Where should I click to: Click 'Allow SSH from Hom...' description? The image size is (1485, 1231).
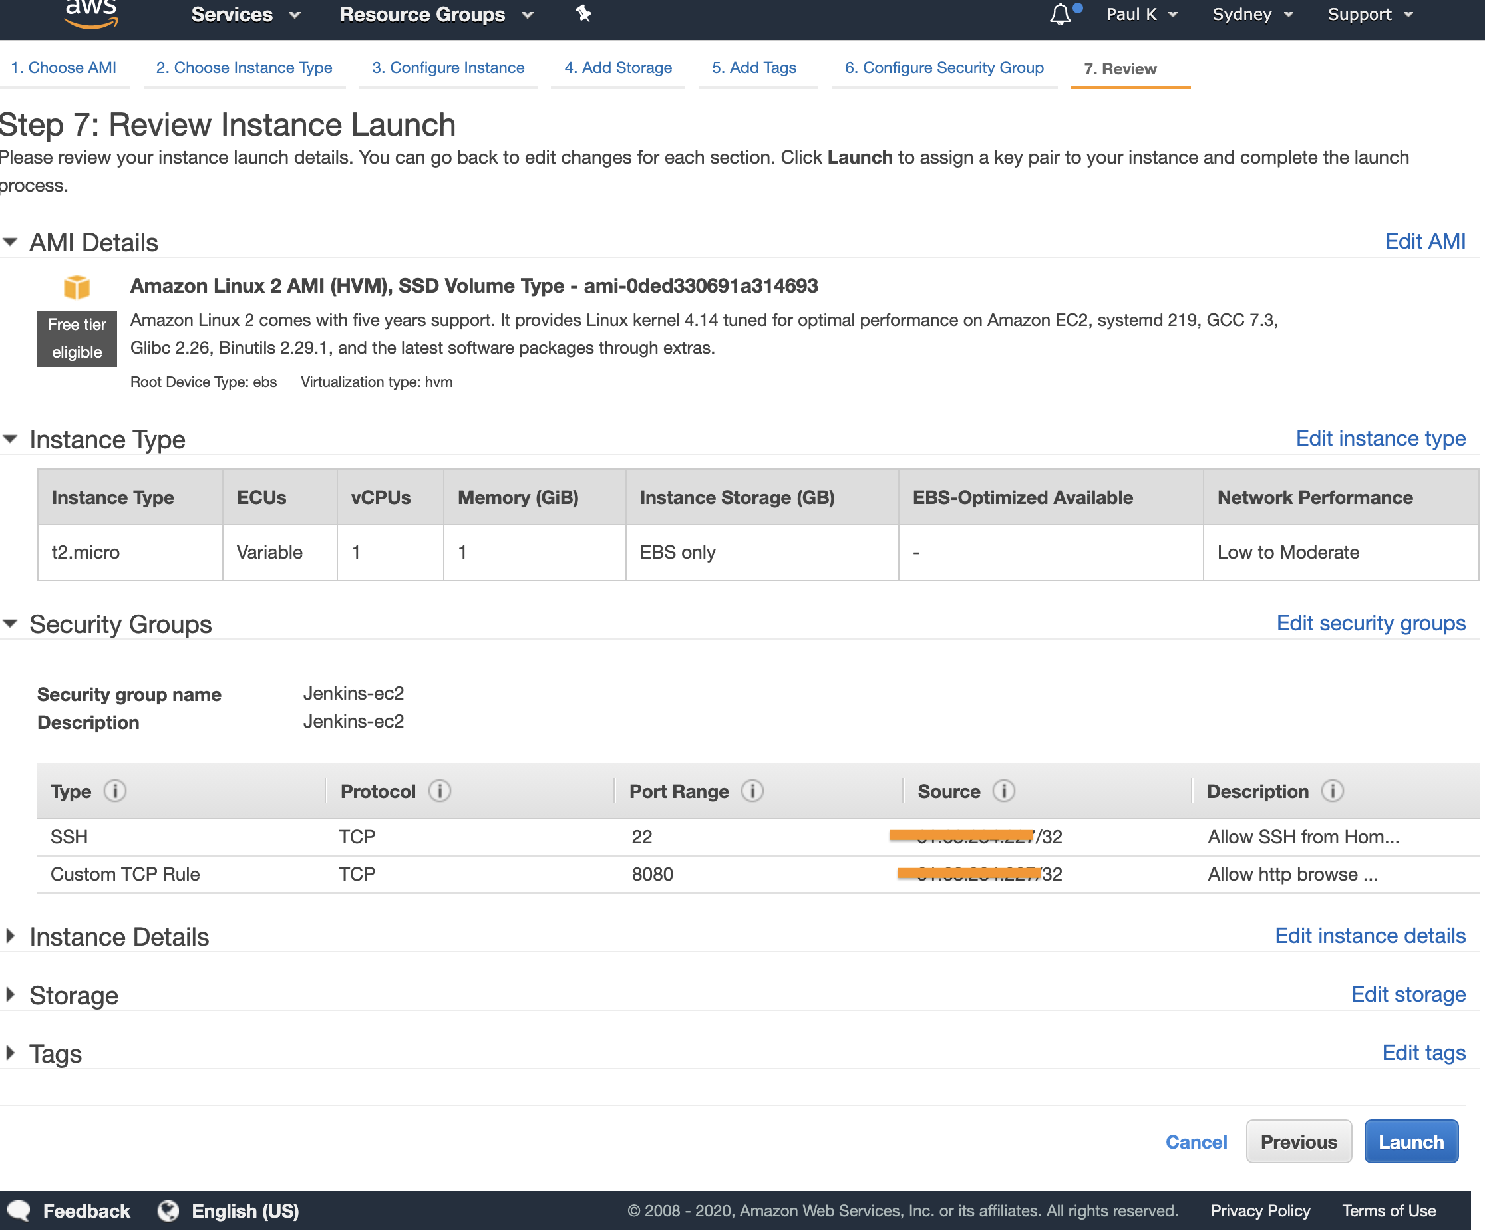[1303, 837]
